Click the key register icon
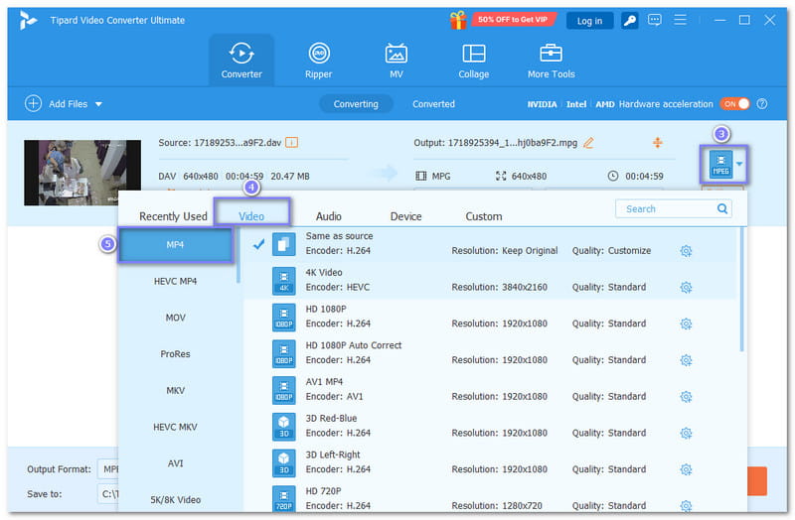Viewport: 795px width, 520px height. pos(629,20)
